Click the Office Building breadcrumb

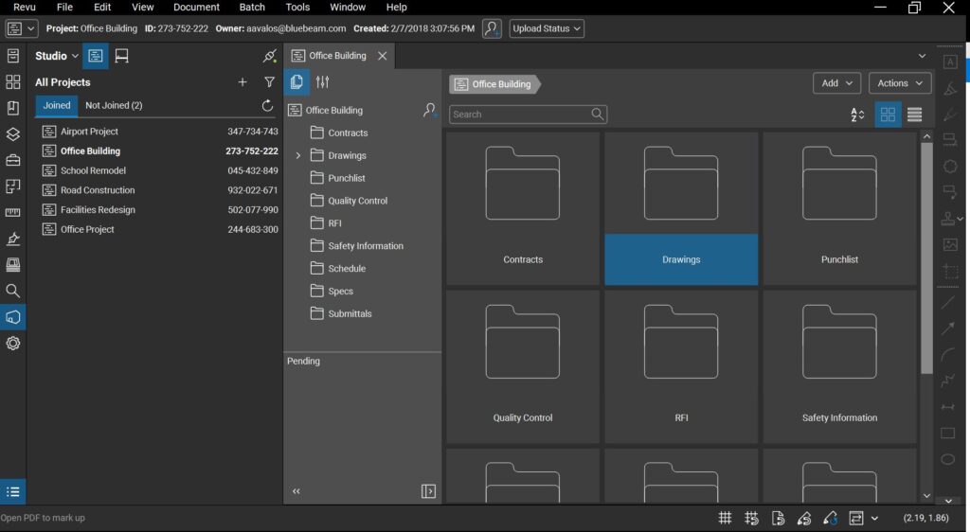pyautogui.click(x=493, y=84)
